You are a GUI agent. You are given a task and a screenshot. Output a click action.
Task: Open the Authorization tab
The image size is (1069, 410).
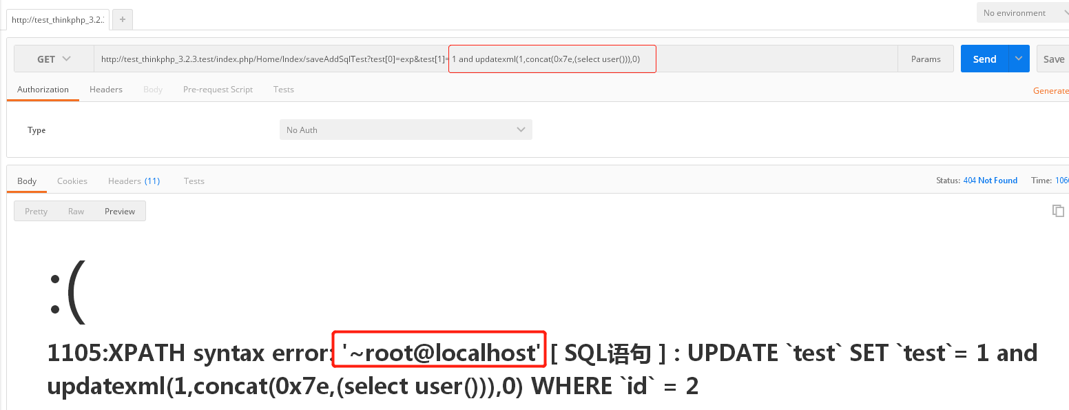tap(43, 90)
